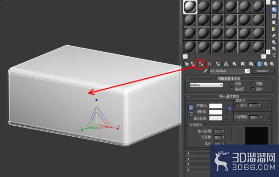Open the 漫反射 diffuse color swatch
Viewport: 279px width, 177px height.
click(x=216, y=112)
